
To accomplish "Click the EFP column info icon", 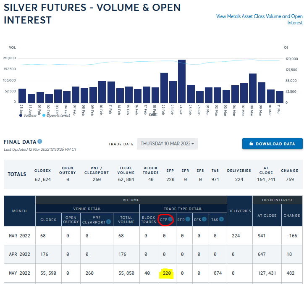I will (x=170, y=219).
